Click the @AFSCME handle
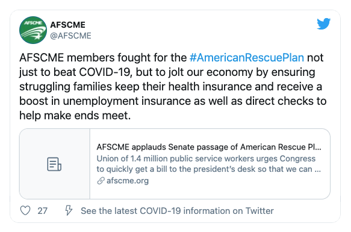Screen dimensions: 351x232 coord(70,36)
